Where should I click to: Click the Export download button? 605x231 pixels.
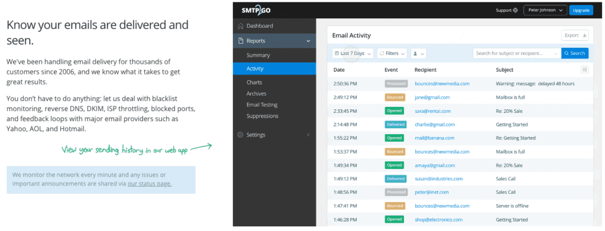[575, 35]
